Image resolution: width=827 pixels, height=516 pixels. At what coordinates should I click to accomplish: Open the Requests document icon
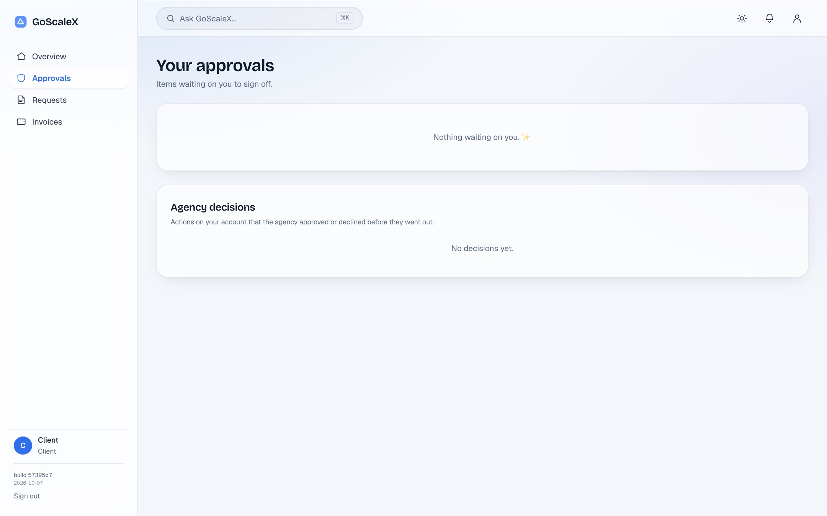click(x=21, y=100)
